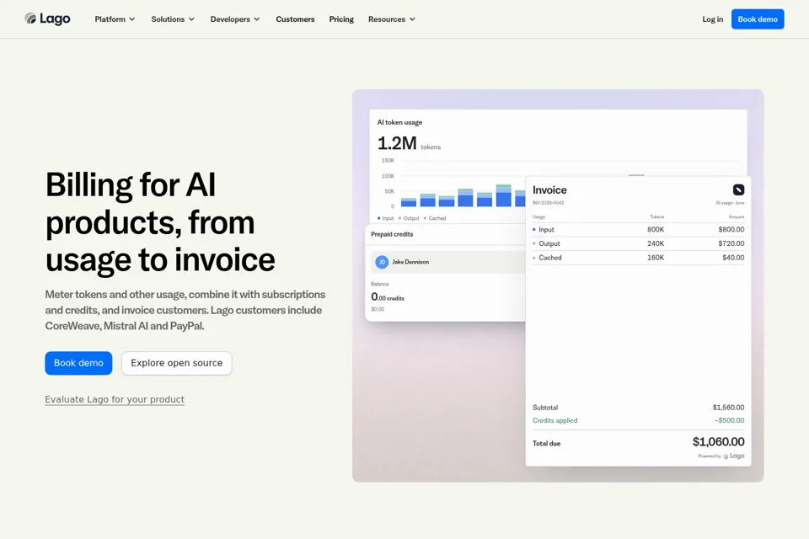Click the 160K tokens cell
Image resolution: width=809 pixels, height=539 pixels.
(x=656, y=258)
